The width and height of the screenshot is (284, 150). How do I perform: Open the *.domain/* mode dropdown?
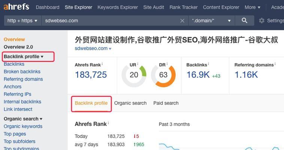point(212,21)
